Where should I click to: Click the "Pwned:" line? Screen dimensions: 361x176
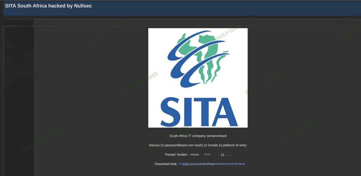(198, 155)
